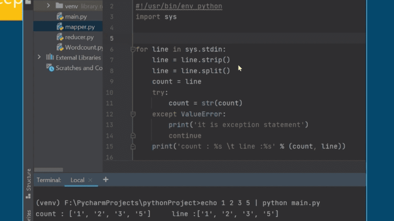Close the Local terminal tab
394x221 pixels.
click(90, 180)
